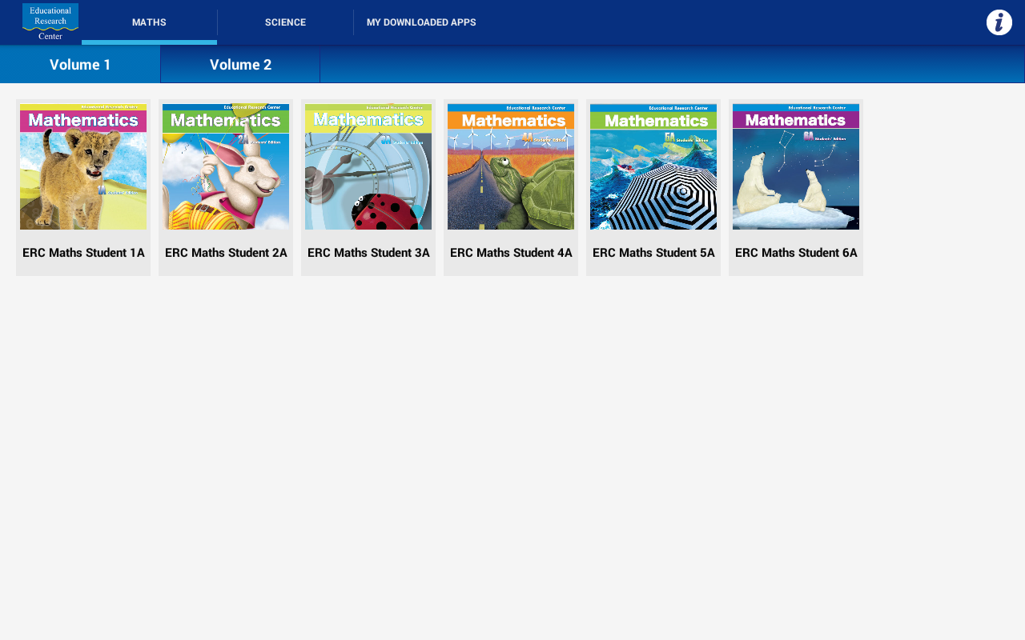Click the ERC Maths Student 4A title
This screenshot has width=1025, height=640.
click(x=511, y=253)
